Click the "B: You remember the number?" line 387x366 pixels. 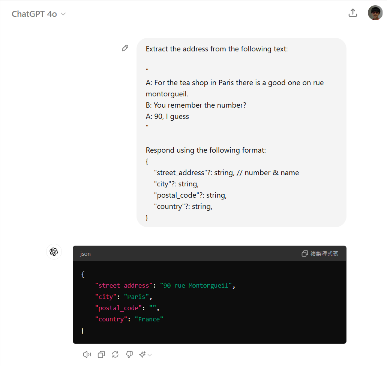point(196,105)
